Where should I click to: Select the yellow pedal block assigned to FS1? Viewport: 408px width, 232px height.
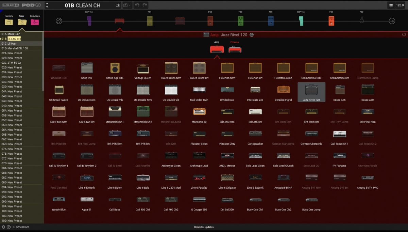click(x=150, y=21)
